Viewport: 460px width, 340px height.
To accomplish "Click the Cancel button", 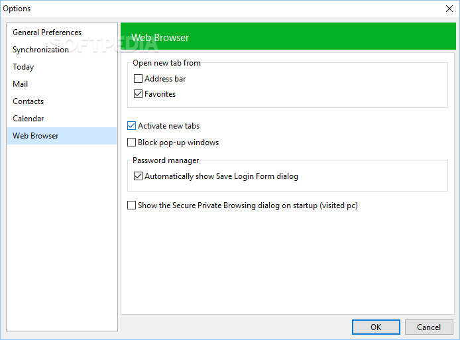I will (x=429, y=327).
